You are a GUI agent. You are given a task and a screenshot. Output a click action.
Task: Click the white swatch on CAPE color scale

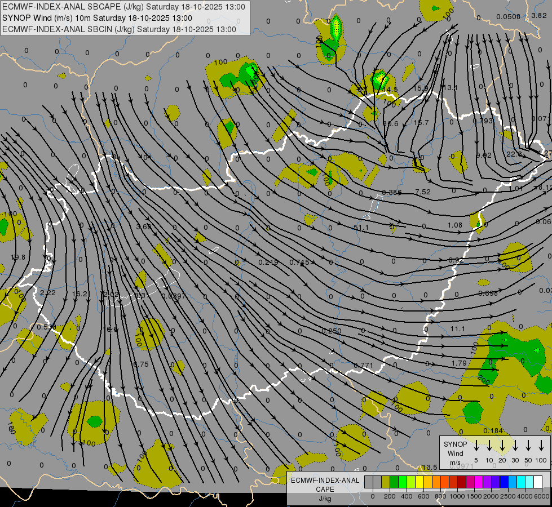coord(538,482)
